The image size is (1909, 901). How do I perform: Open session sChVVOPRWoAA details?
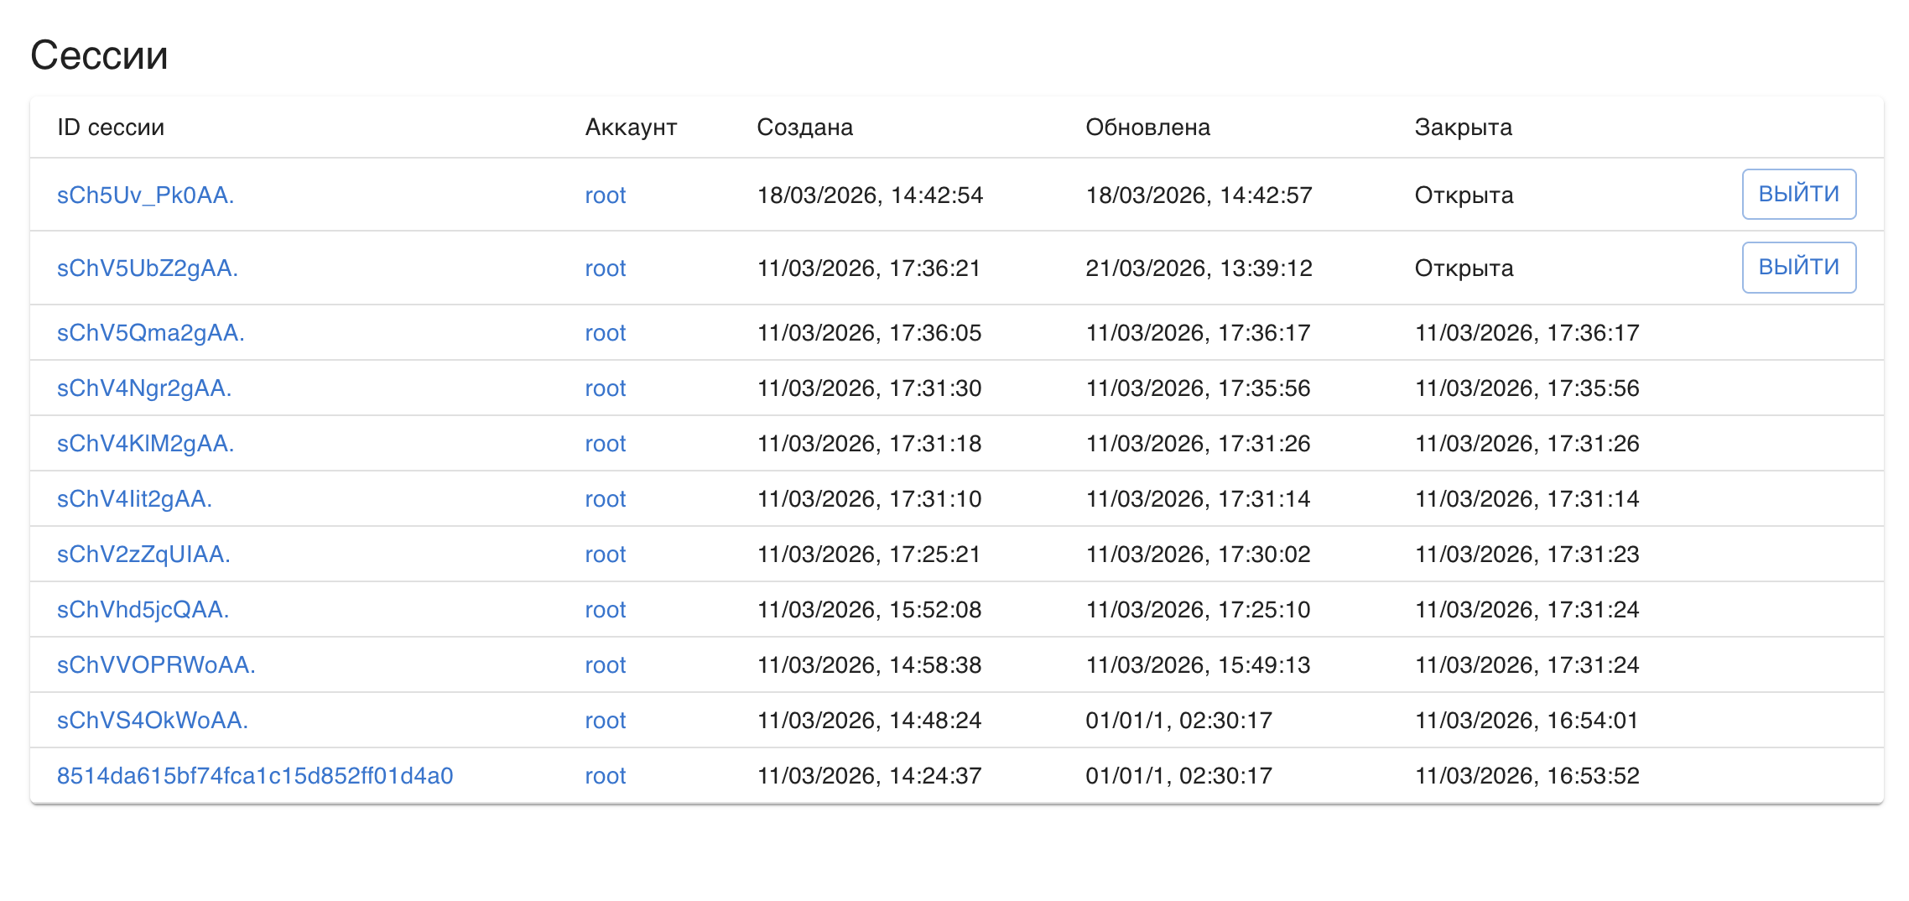coord(155,664)
